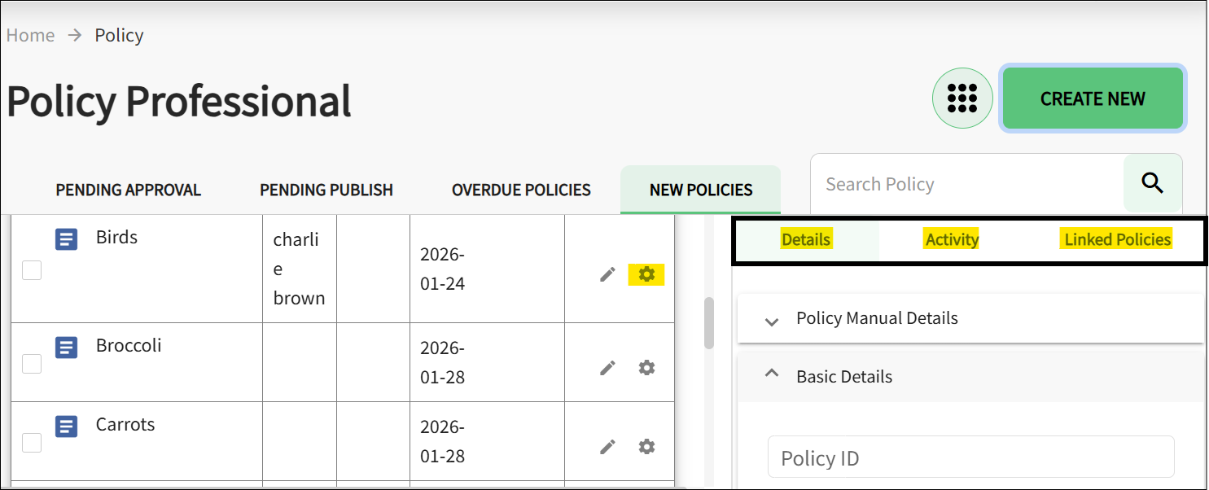This screenshot has width=1209, height=490.
Task: Open the Linked Policies tab
Action: pos(1116,238)
